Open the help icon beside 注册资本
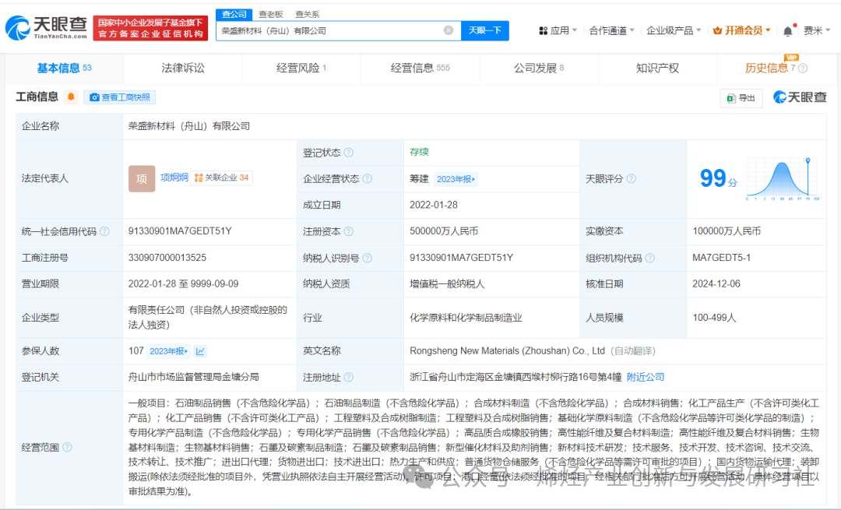 click(x=349, y=231)
